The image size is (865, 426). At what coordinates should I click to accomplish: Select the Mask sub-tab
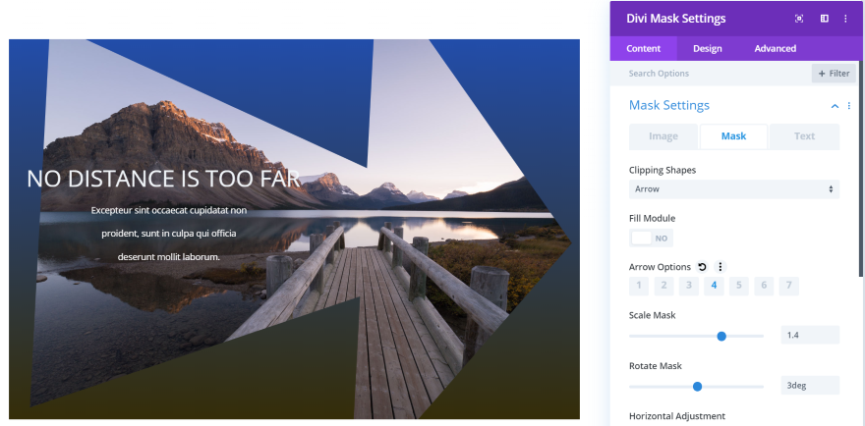[x=733, y=136]
